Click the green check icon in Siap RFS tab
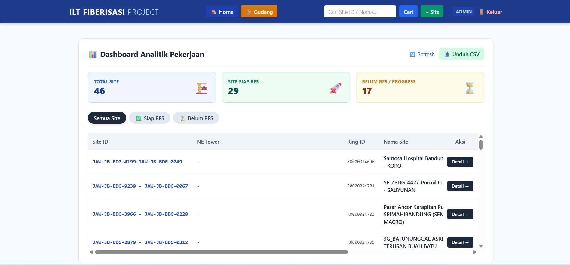Image resolution: width=570 pixels, height=265 pixels. (139, 118)
